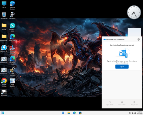The height and width of the screenshot is (115, 143).
Task: Show hidden icons tray chevron
Action: tap(127, 113)
